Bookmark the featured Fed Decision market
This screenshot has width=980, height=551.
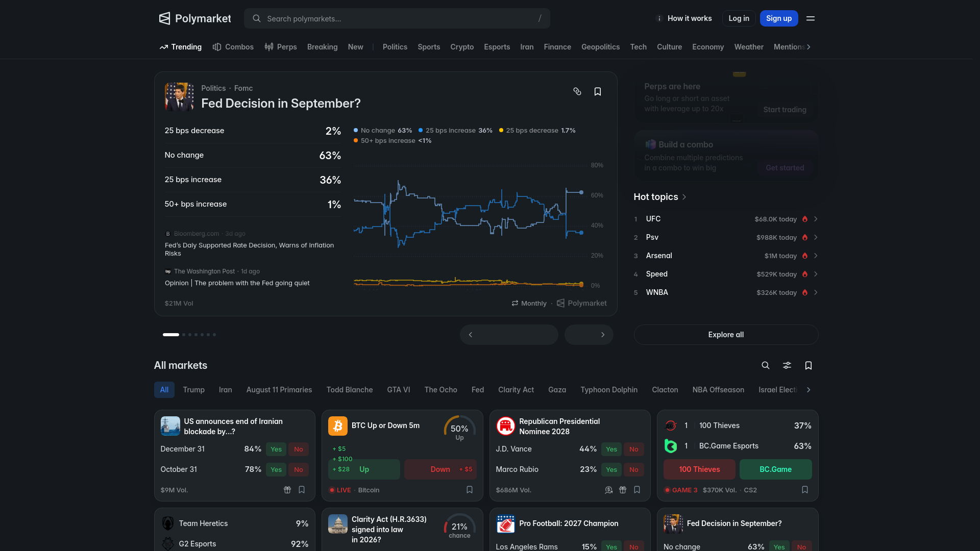pos(598,91)
